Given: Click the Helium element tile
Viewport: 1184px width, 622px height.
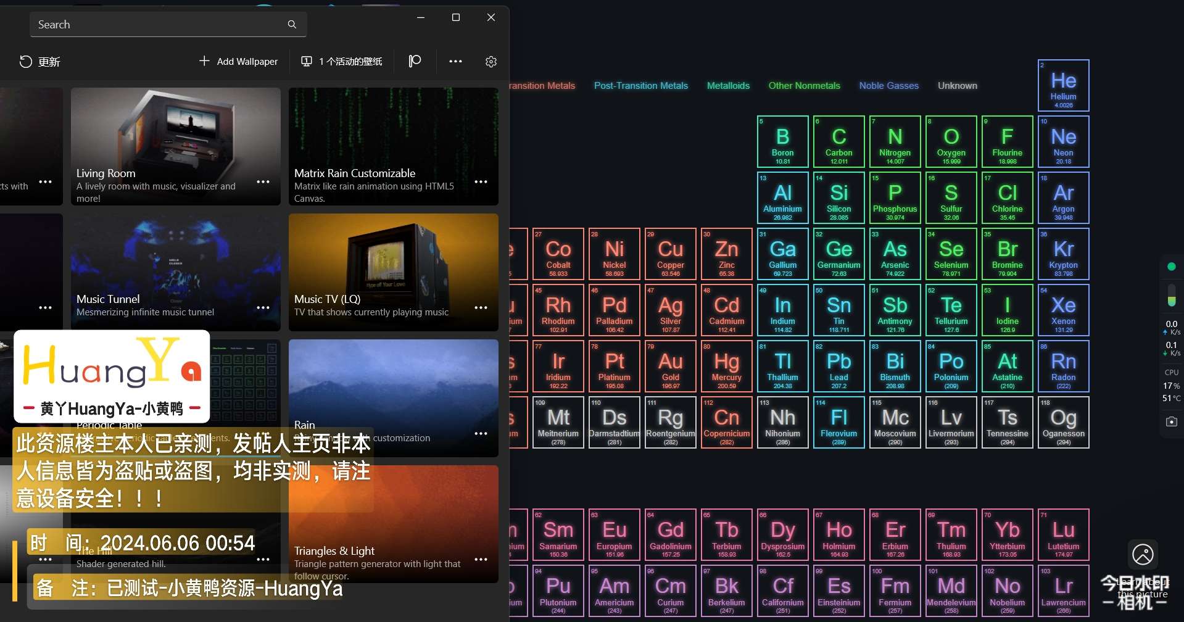Looking at the screenshot, I should [x=1064, y=85].
